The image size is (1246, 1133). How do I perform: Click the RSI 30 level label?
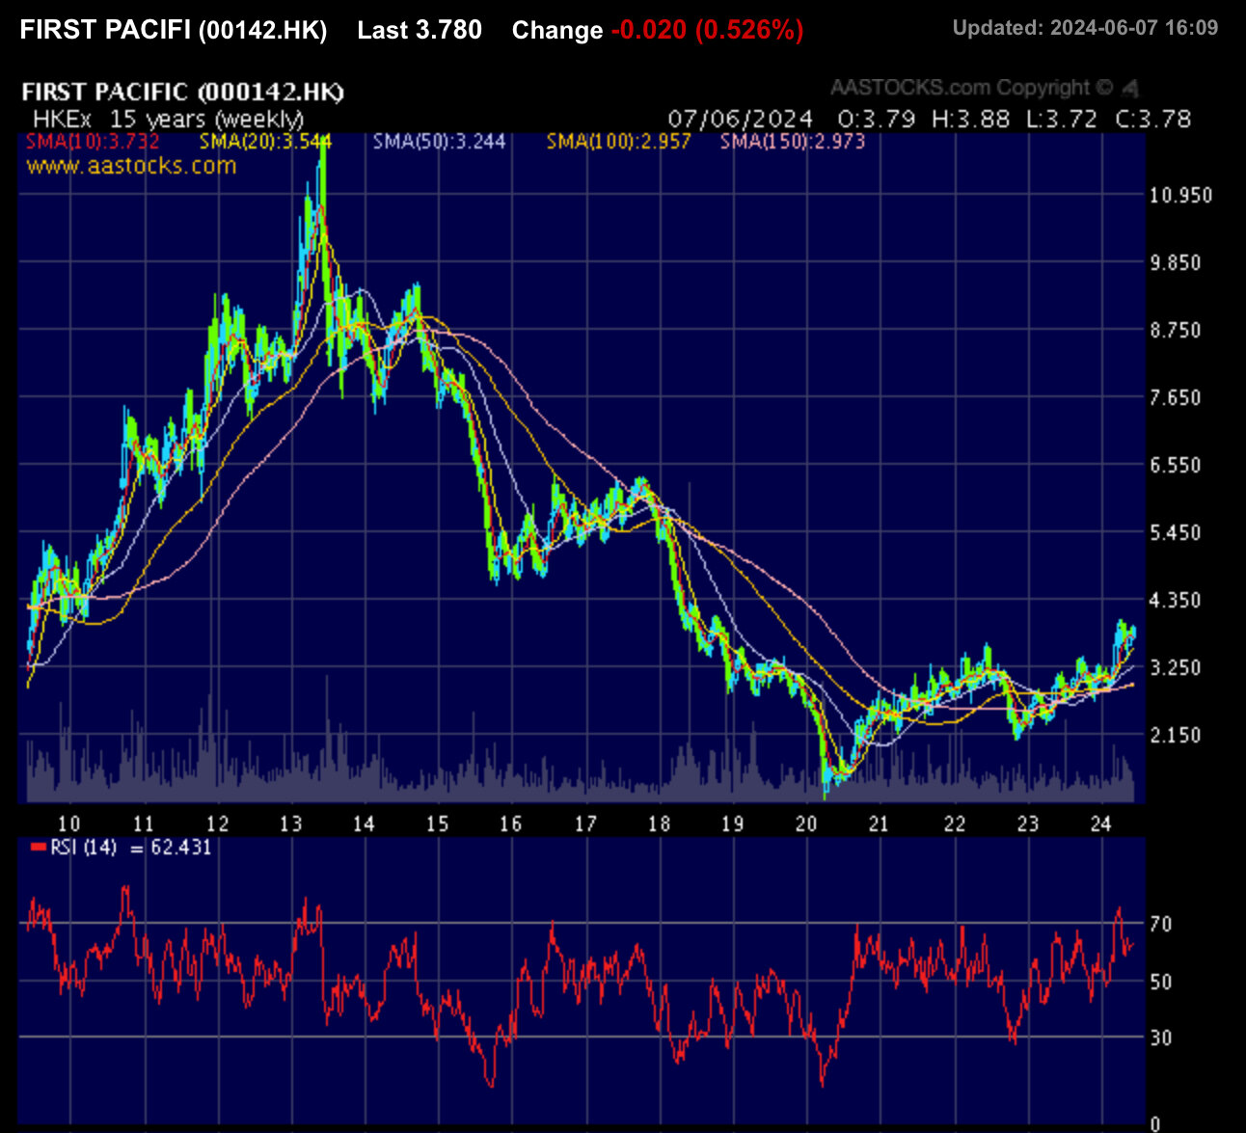click(x=1161, y=1038)
